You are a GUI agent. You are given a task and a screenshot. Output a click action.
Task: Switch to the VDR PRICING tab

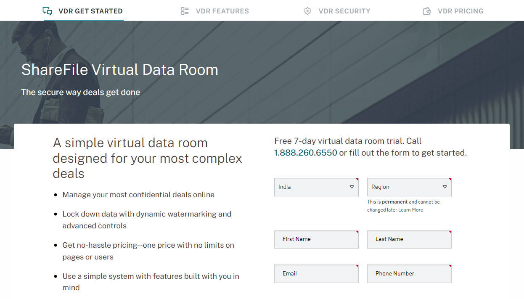460,11
